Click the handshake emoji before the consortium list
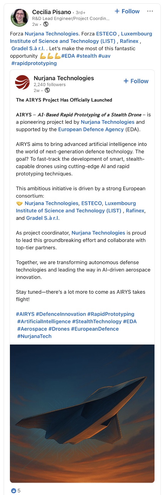The width and height of the screenshot is (168, 495). (x=19, y=203)
